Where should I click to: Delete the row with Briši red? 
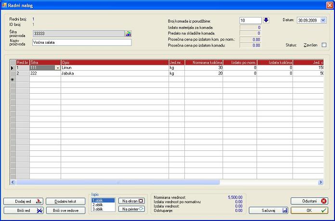coord(24,210)
